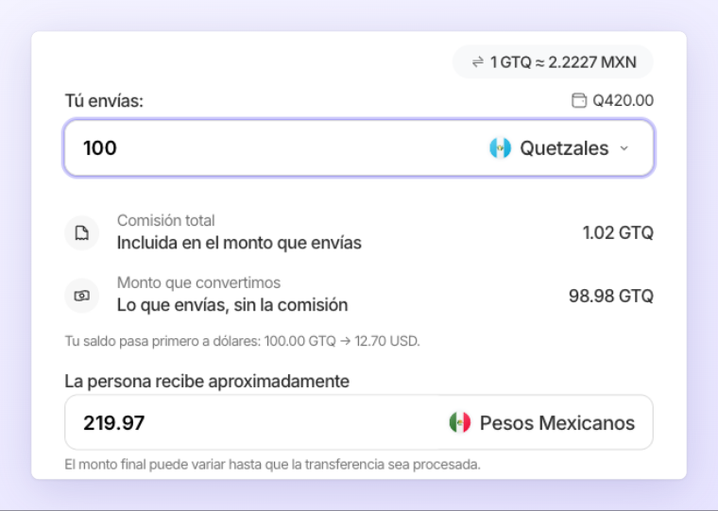Click the El monto final puede variar disclaimer

tap(272, 465)
